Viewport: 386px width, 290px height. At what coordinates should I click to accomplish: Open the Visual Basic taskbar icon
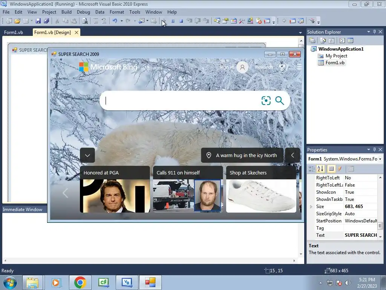coord(127,282)
